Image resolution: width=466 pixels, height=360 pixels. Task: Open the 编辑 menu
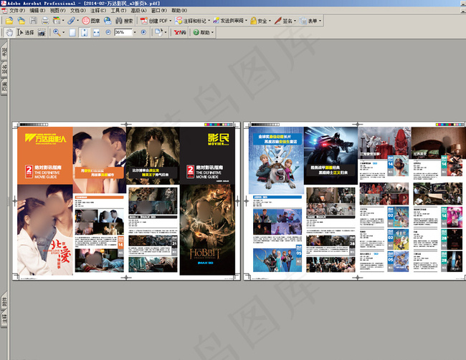tap(37, 11)
